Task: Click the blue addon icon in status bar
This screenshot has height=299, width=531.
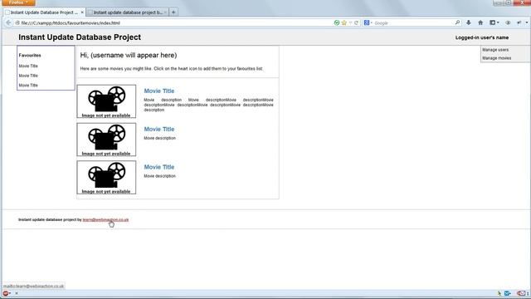Action: pos(507,293)
